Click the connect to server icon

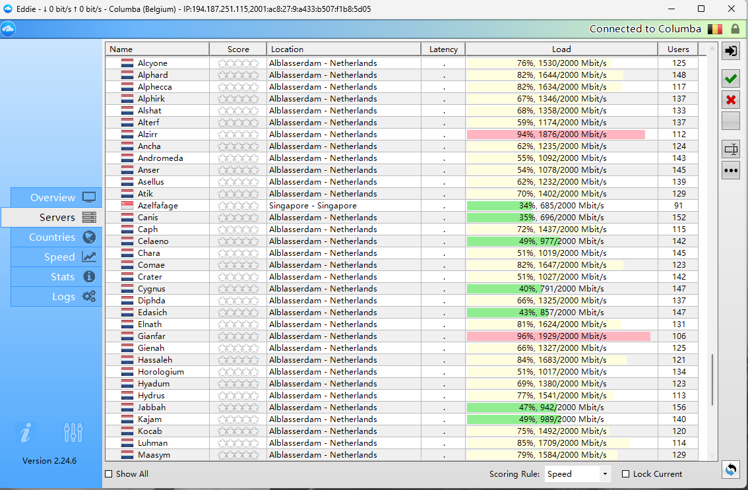(x=731, y=51)
